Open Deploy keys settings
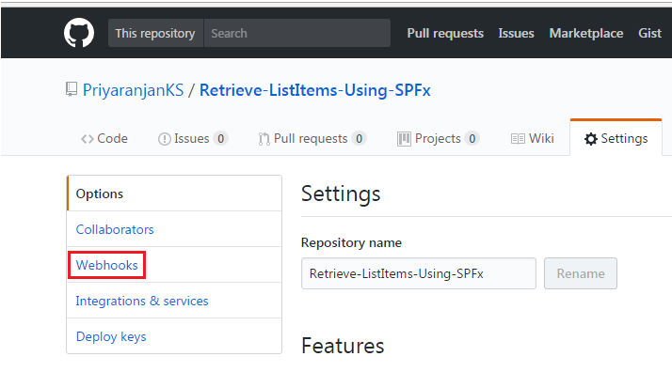 coord(111,337)
